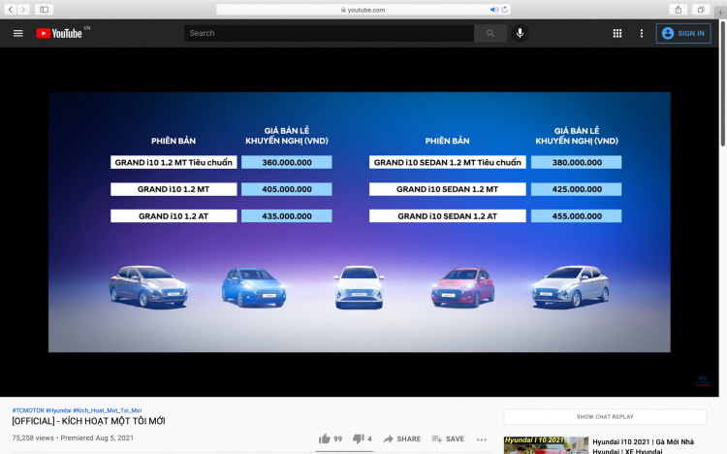Screen dimensions: 727x454
Task: Click the video title KÍCH HOẠT MỘT TÔI MỚI
Action: pyautogui.click(x=88, y=421)
